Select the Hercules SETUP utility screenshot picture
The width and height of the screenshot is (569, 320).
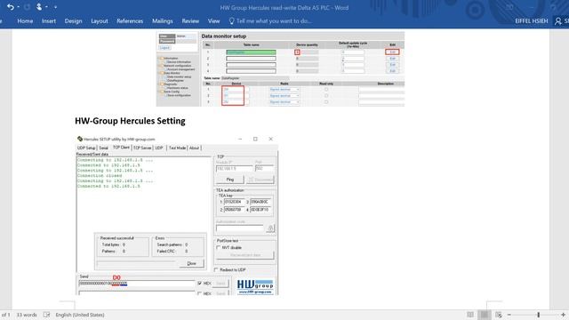[x=177, y=215]
